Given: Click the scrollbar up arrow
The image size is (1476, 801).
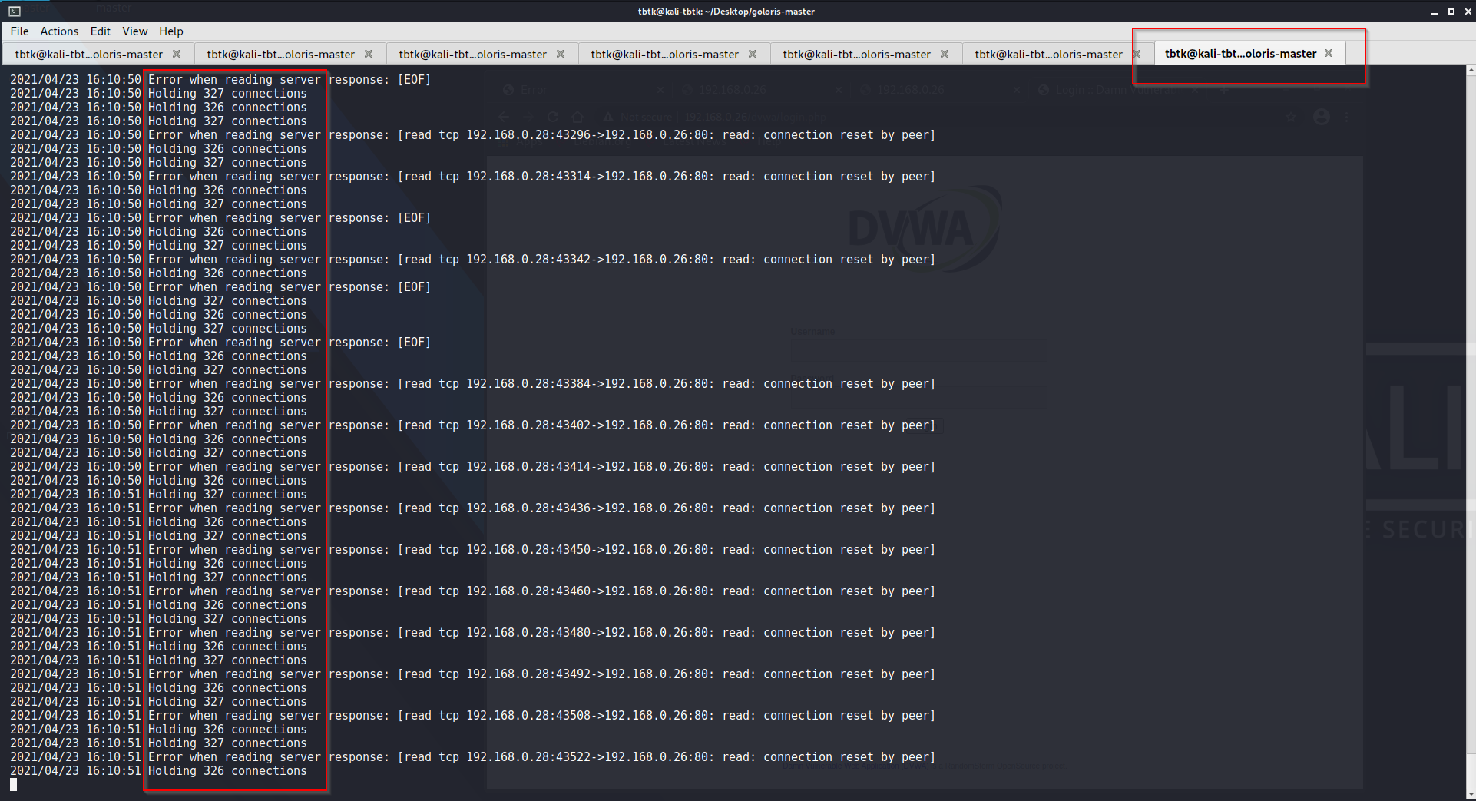Looking at the screenshot, I should point(1471,71).
